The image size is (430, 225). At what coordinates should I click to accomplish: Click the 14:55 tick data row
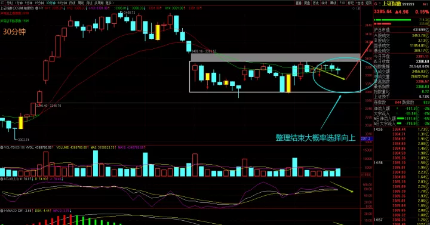pos(401,130)
